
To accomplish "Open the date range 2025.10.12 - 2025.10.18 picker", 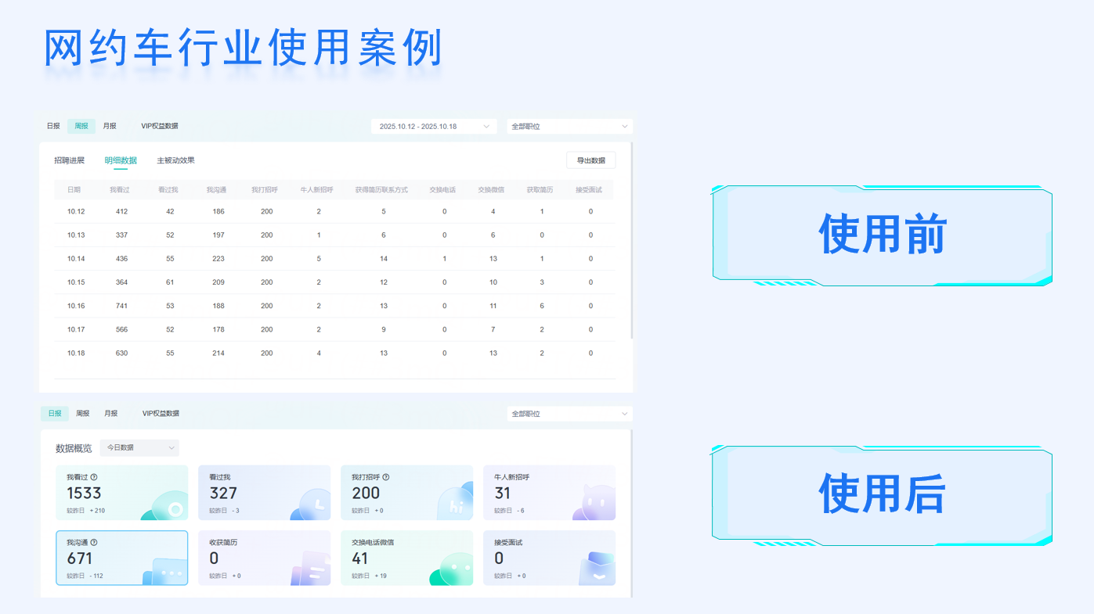I will click(x=434, y=126).
